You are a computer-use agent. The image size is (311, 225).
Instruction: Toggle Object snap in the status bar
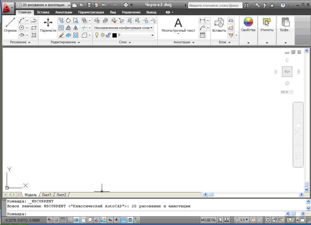point(83,220)
